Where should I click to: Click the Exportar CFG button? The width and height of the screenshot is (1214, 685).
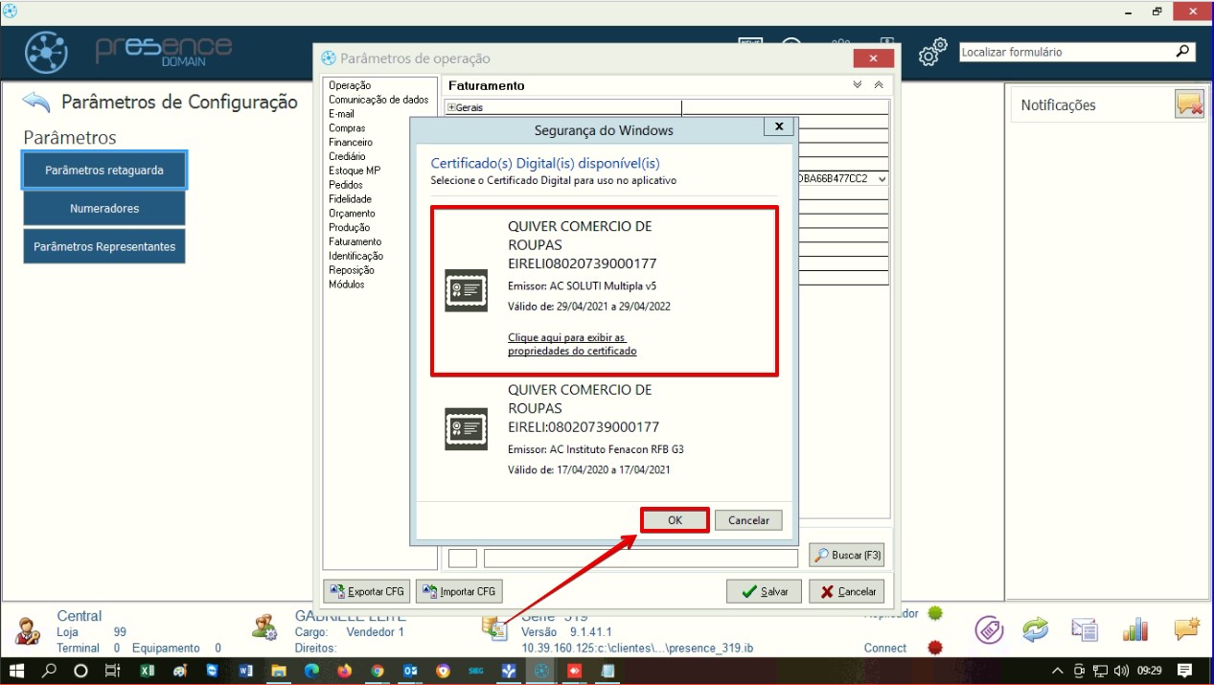tap(367, 591)
